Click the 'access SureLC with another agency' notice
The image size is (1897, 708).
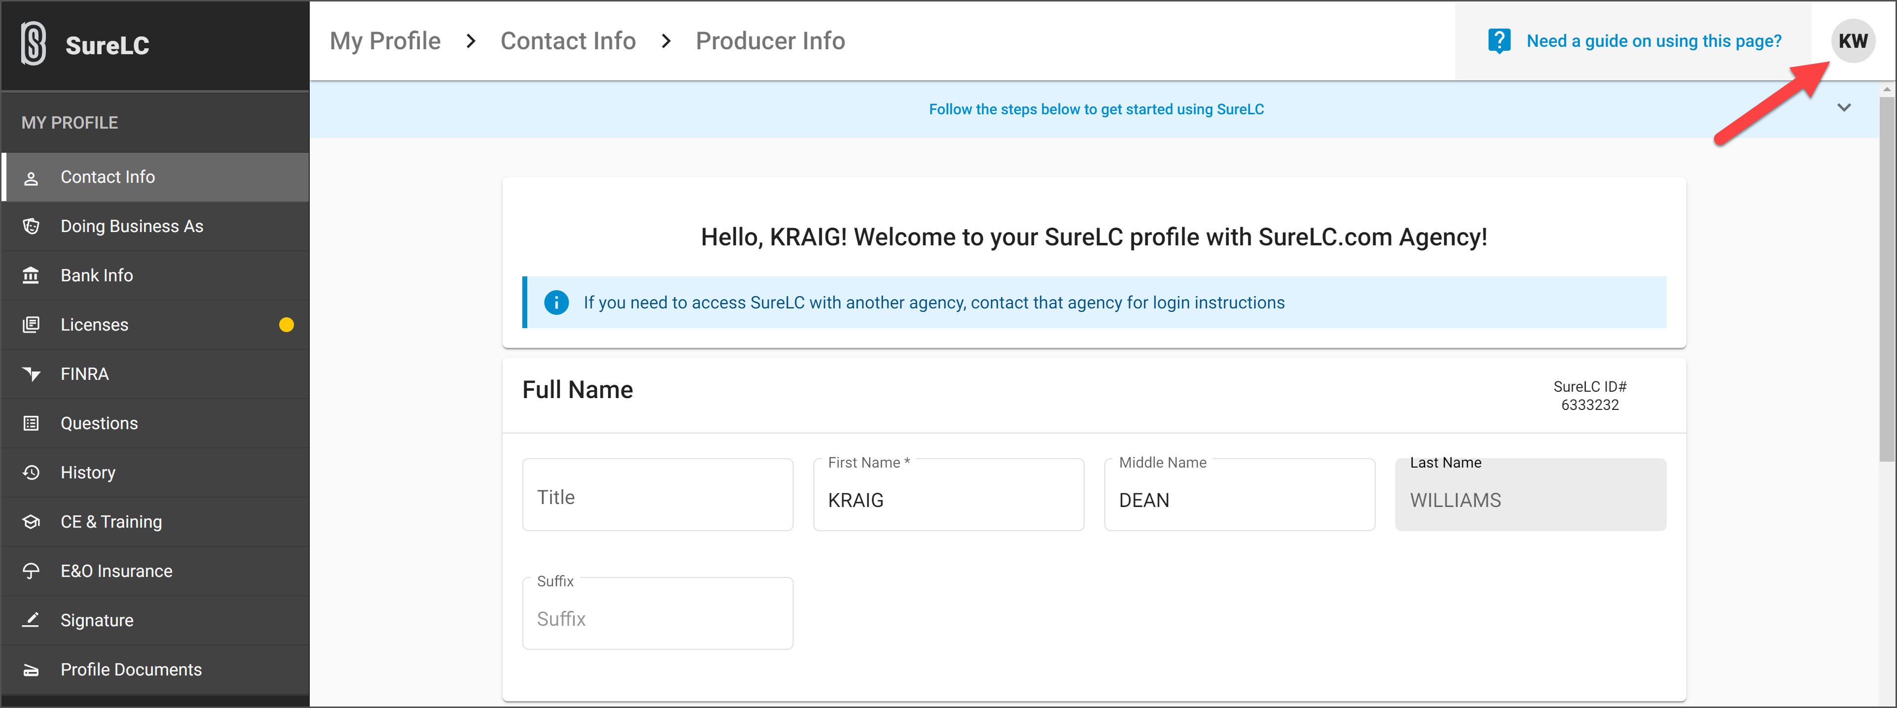[x=1094, y=303]
